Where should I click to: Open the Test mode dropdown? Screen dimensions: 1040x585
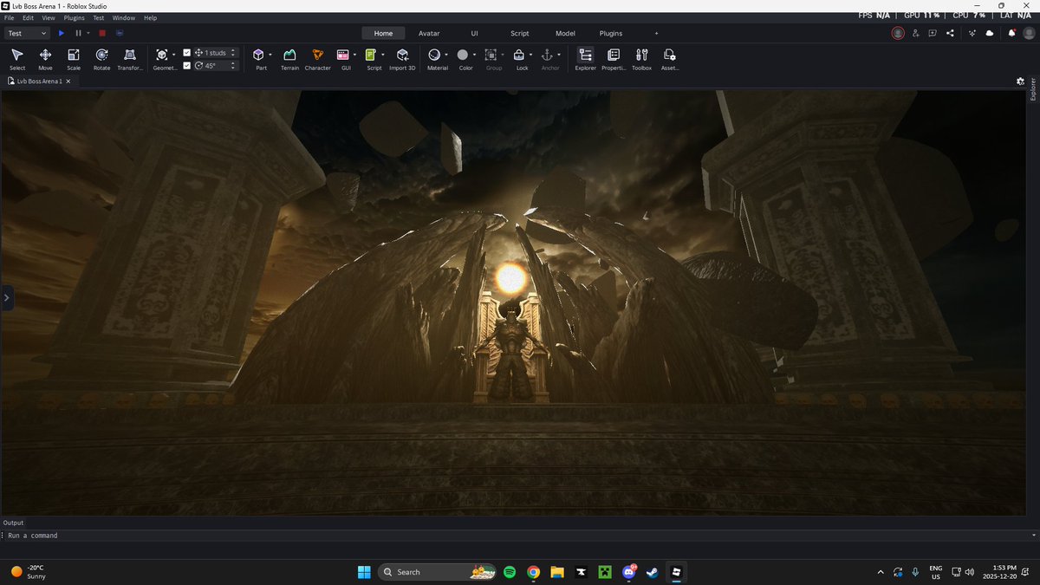coord(27,33)
